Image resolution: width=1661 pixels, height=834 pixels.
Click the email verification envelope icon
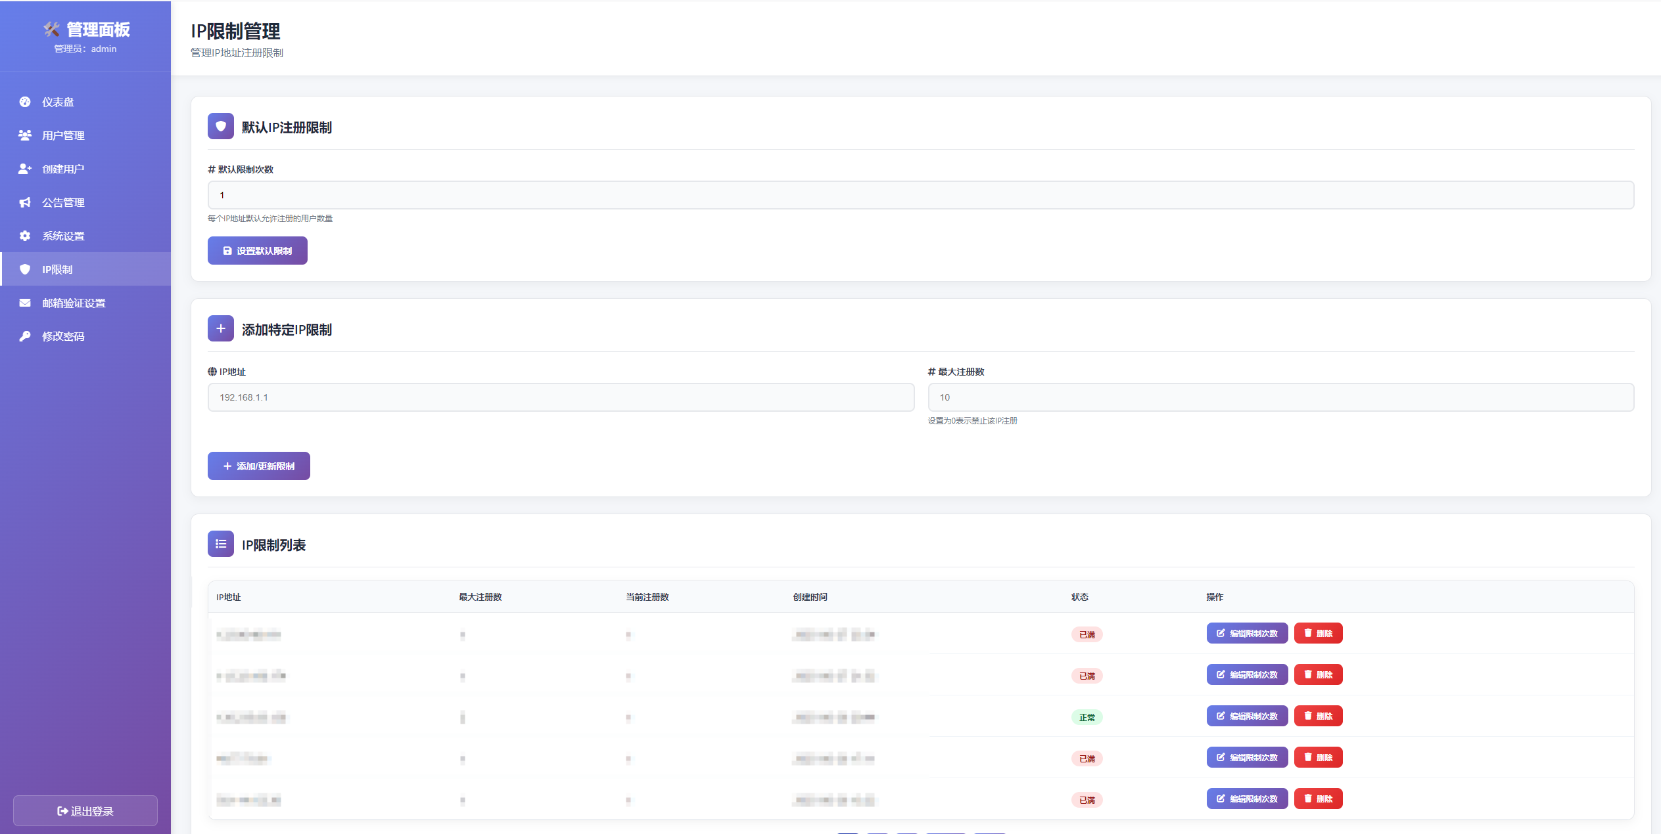[x=25, y=303]
